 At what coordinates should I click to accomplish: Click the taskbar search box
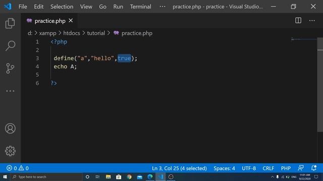pos(46,176)
